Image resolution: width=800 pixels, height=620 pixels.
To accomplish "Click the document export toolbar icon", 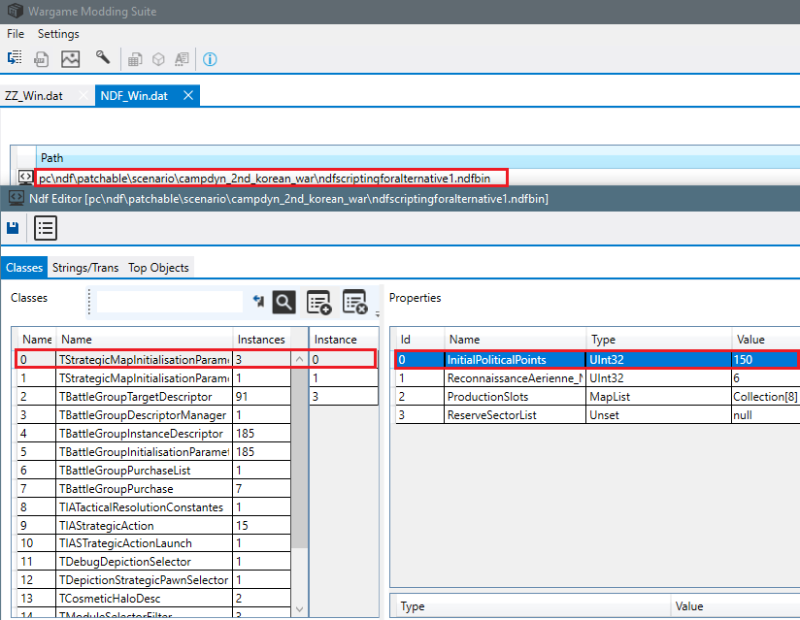I will 42,59.
